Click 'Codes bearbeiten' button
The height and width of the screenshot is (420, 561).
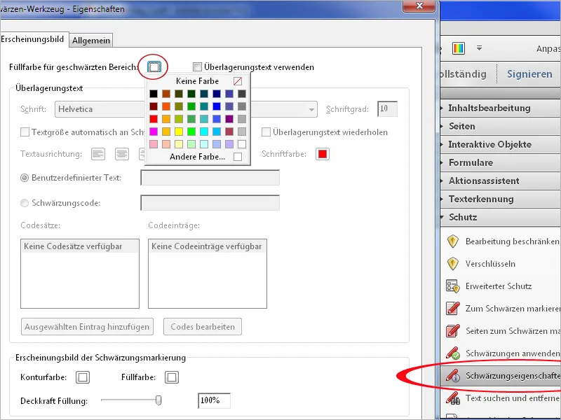click(203, 327)
